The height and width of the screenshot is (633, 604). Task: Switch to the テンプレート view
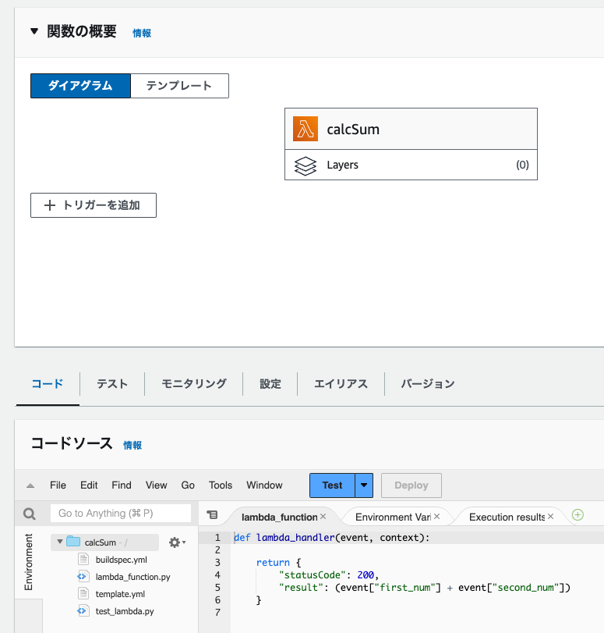179,86
